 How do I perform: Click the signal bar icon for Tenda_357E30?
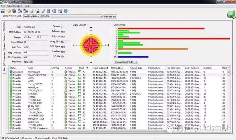[x=79, y=84]
